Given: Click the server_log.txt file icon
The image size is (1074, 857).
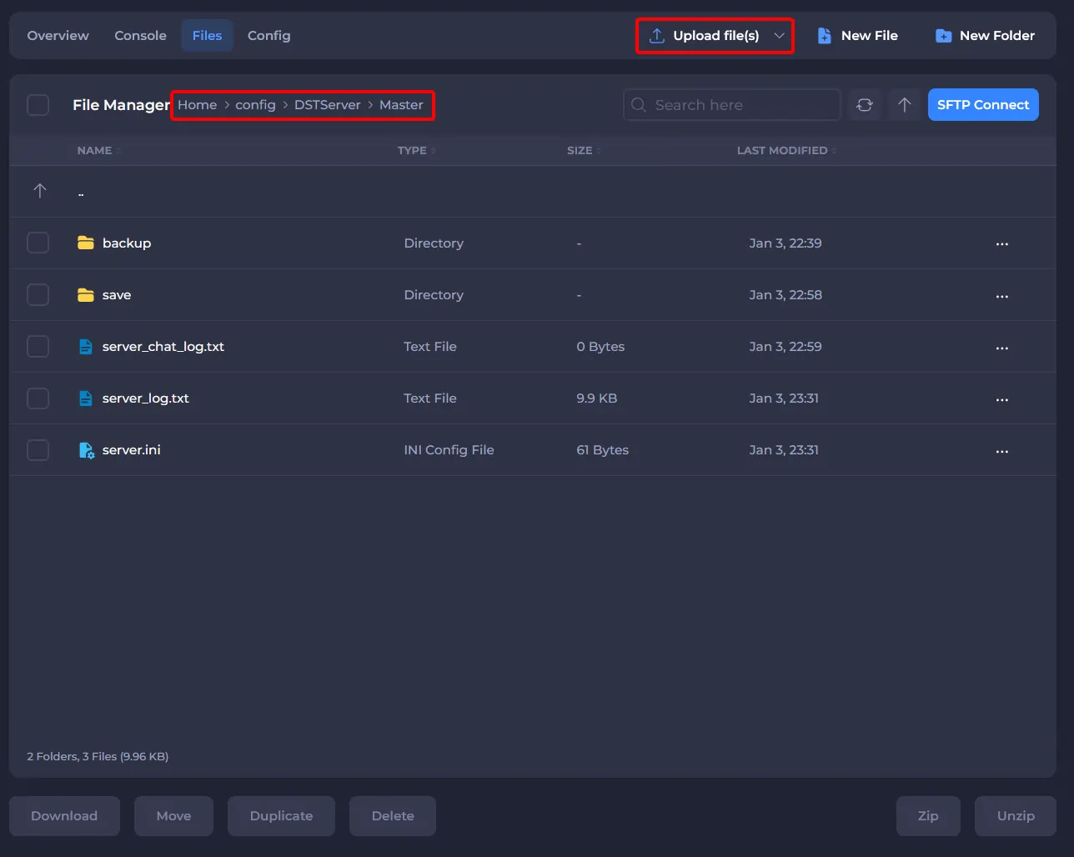Looking at the screenshot, I should (85, 398).
